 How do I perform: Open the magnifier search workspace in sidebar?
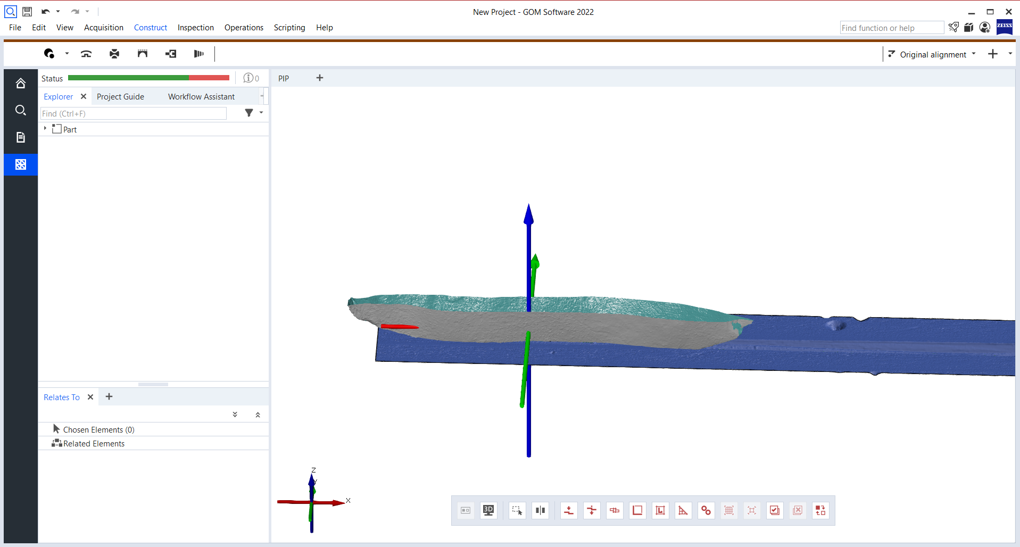(21, 110)
